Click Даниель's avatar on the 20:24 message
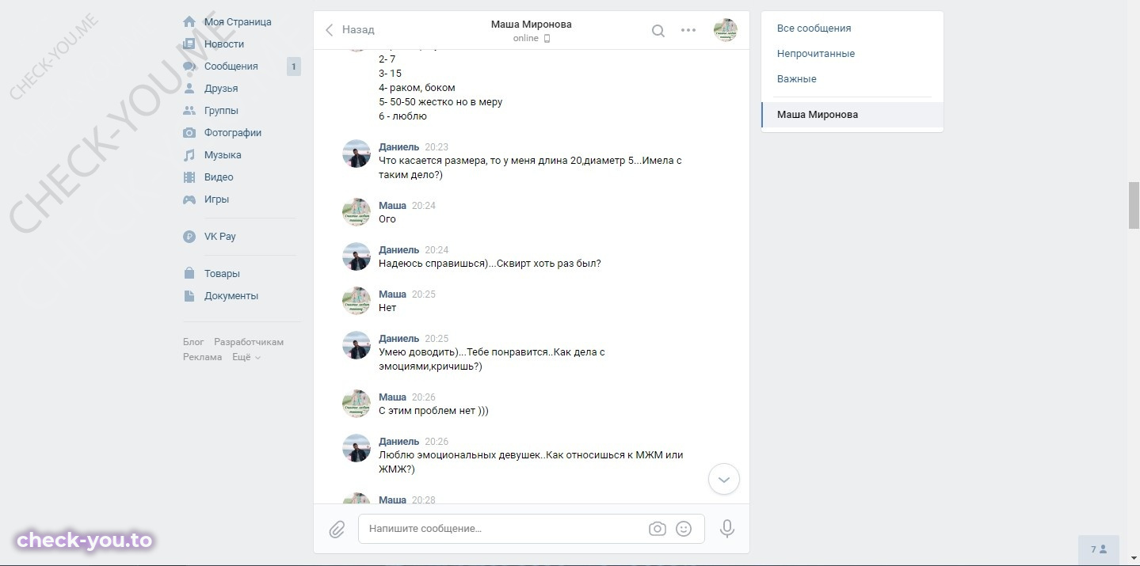The width and height of the screenshot is (1140, 566). (356, 256)
